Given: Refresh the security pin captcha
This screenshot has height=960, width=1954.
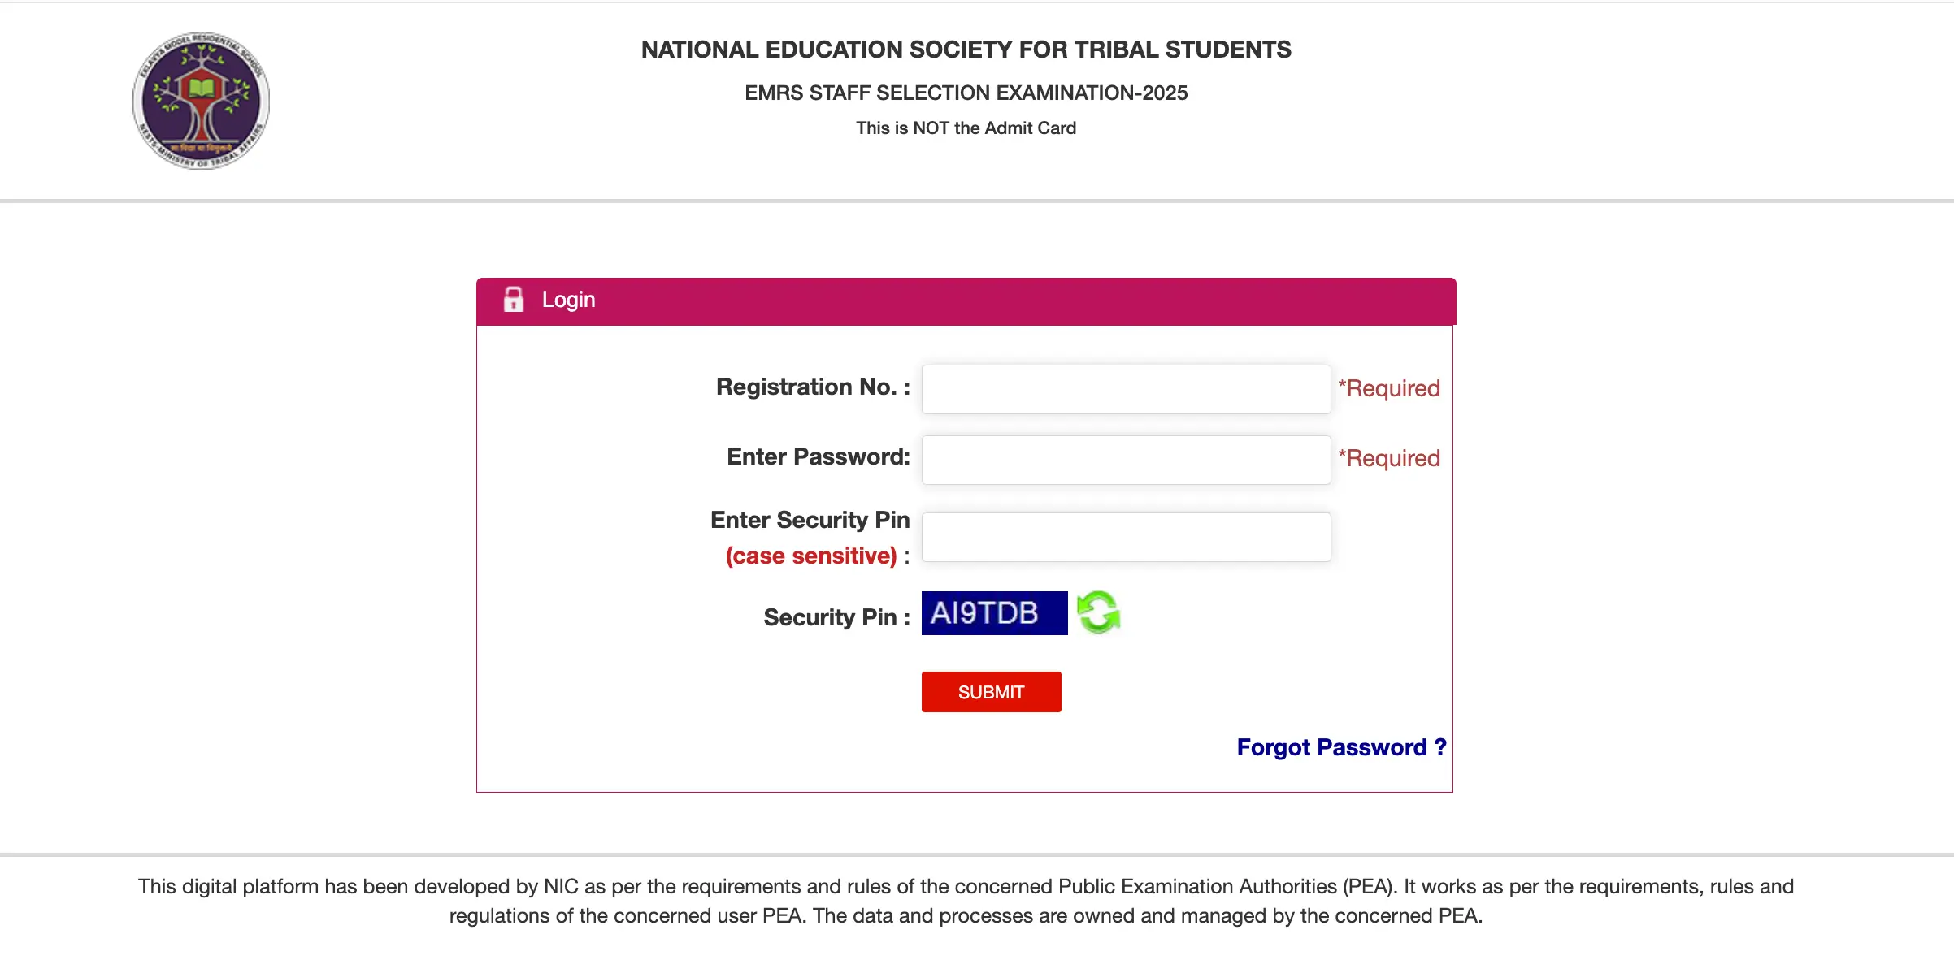Looking at the screenshot, I should tap(1098, 612).
